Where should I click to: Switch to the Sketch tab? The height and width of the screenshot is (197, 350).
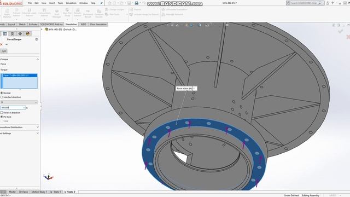pos(22,24)
